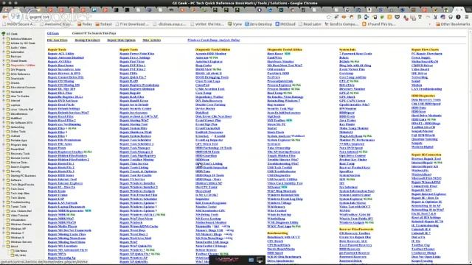The width and height of the screenshot is (472, 265).
Task: Open Site News under About
Action: pos(21,251)
